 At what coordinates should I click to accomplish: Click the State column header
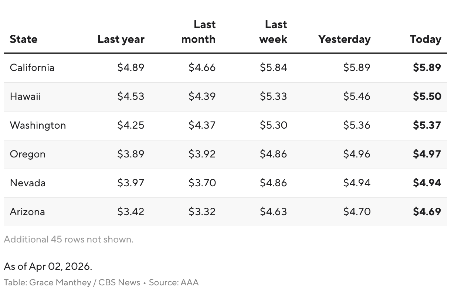[x=24, y=39]
